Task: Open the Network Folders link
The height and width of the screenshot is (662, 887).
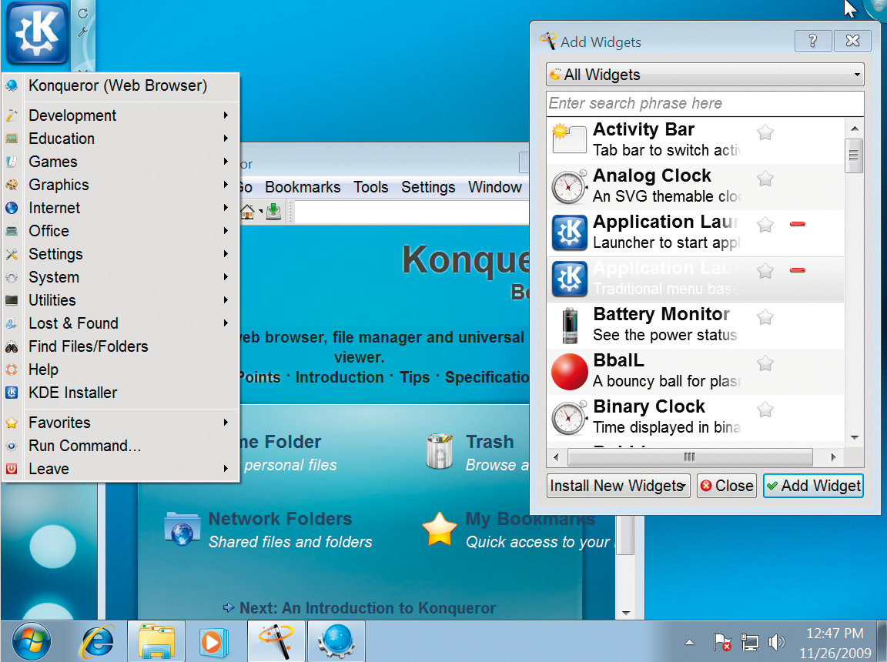Action: coord(280,518)
